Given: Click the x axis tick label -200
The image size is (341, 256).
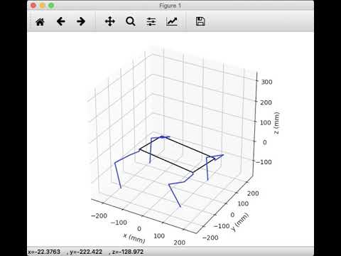Looking at the screenshot, I should click(x=99, y=215).
